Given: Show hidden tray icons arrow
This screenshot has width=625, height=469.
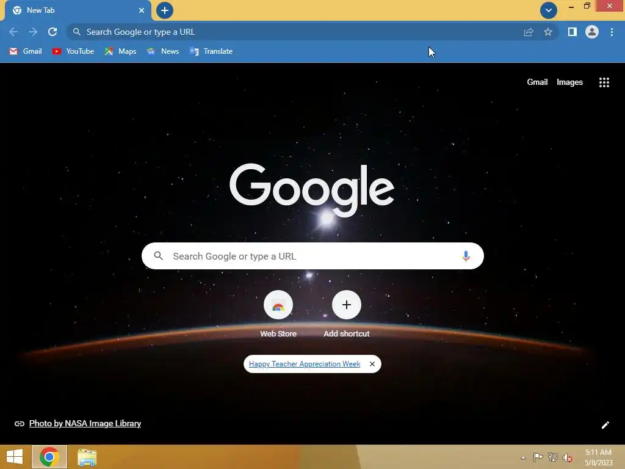Looking at the screenshot, I should pos(523,457).
